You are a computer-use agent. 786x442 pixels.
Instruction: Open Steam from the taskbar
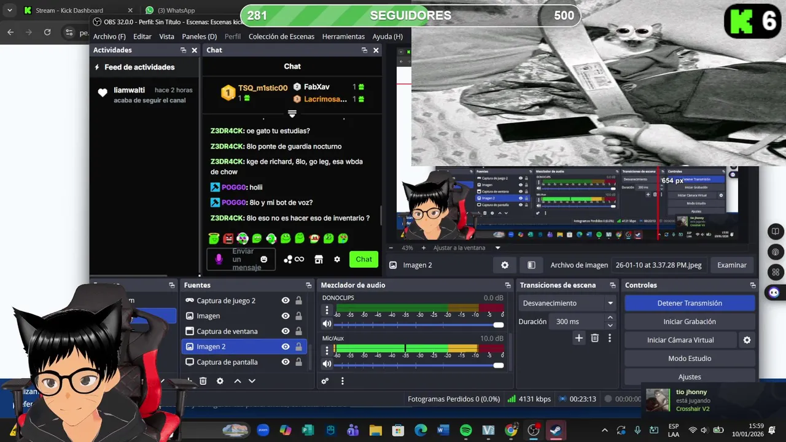[x=556, y=430]
